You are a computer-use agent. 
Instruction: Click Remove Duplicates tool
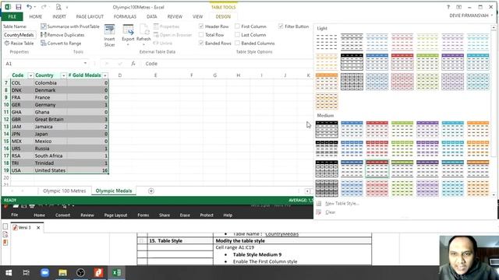(62, 35)
